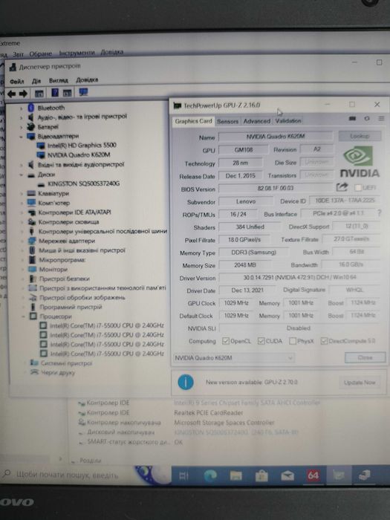390x520 pixels.
Task: Click the Driver Version field
Action: coord(299,277)
